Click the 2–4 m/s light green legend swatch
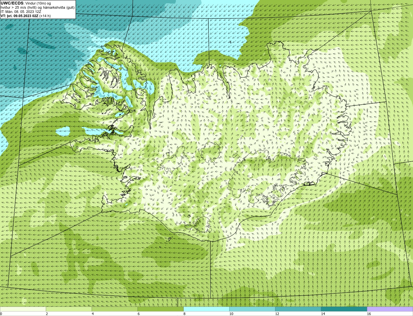 coord(69,309)
